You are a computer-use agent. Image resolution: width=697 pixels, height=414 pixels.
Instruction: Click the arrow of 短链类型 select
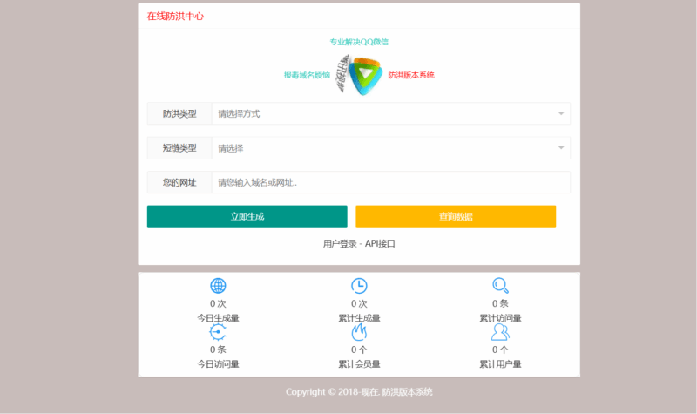561,148
